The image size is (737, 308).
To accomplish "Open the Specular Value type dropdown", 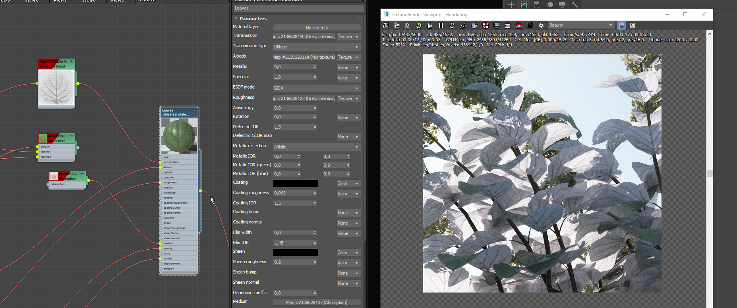I will pyautogui.click(x=348, y=78).
